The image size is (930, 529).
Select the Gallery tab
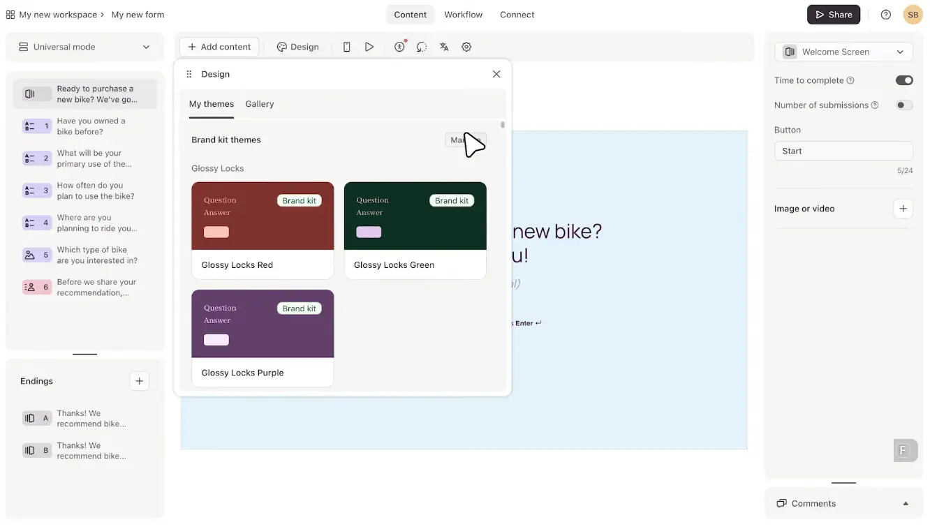coord(260,104)
